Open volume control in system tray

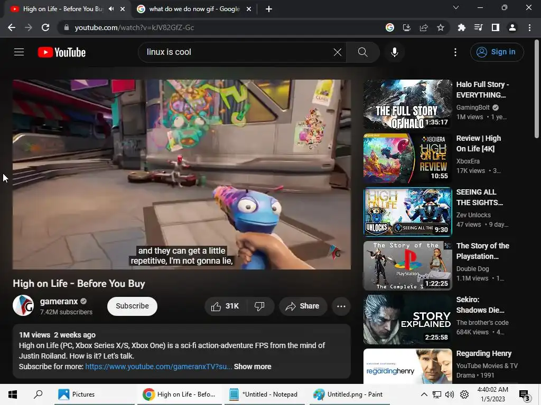(450, 394)
